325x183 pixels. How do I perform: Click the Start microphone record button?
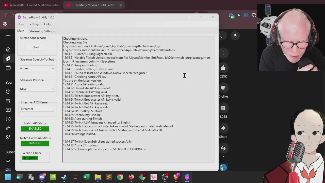(36, 47)
